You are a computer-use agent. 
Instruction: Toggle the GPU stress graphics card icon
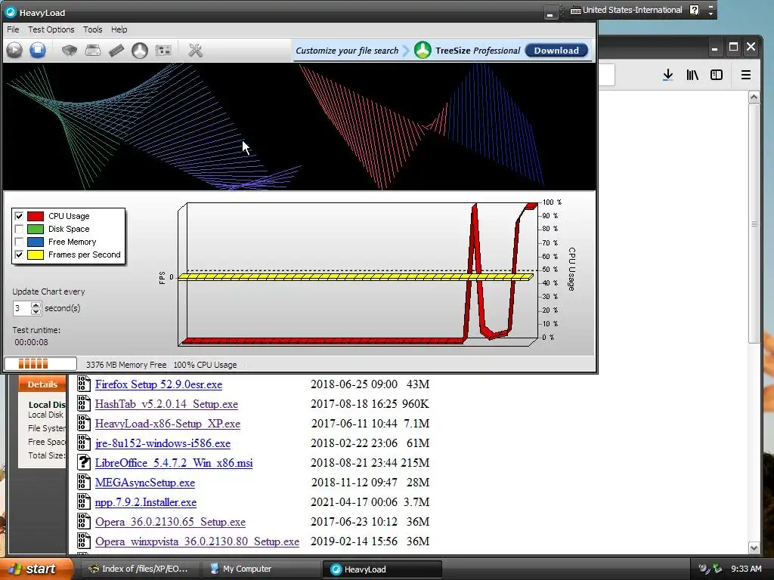pos(163,50)
